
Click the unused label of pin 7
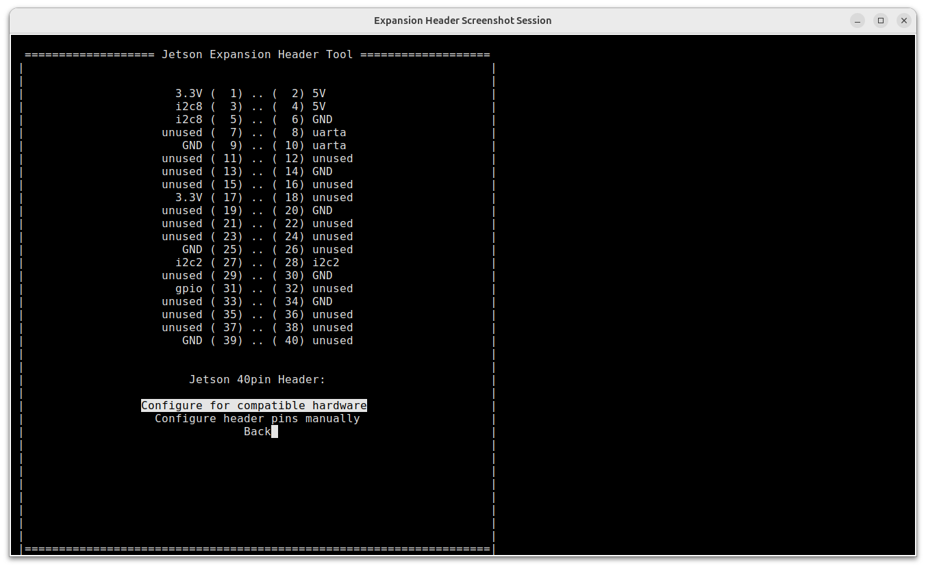(x=182, y=133)
